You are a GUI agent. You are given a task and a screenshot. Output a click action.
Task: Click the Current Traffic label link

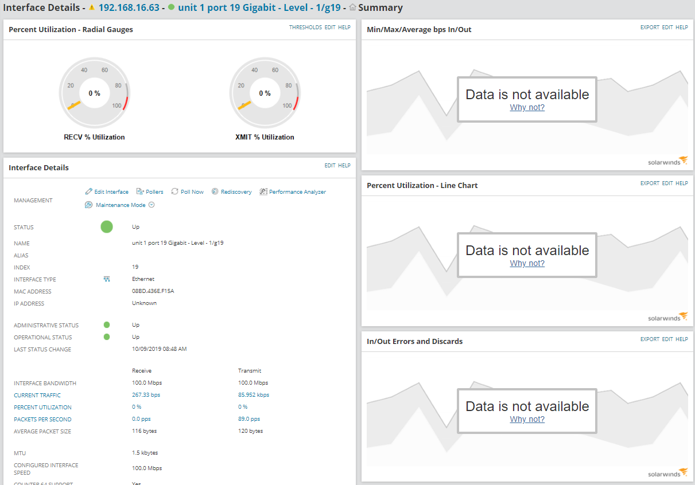37,396
